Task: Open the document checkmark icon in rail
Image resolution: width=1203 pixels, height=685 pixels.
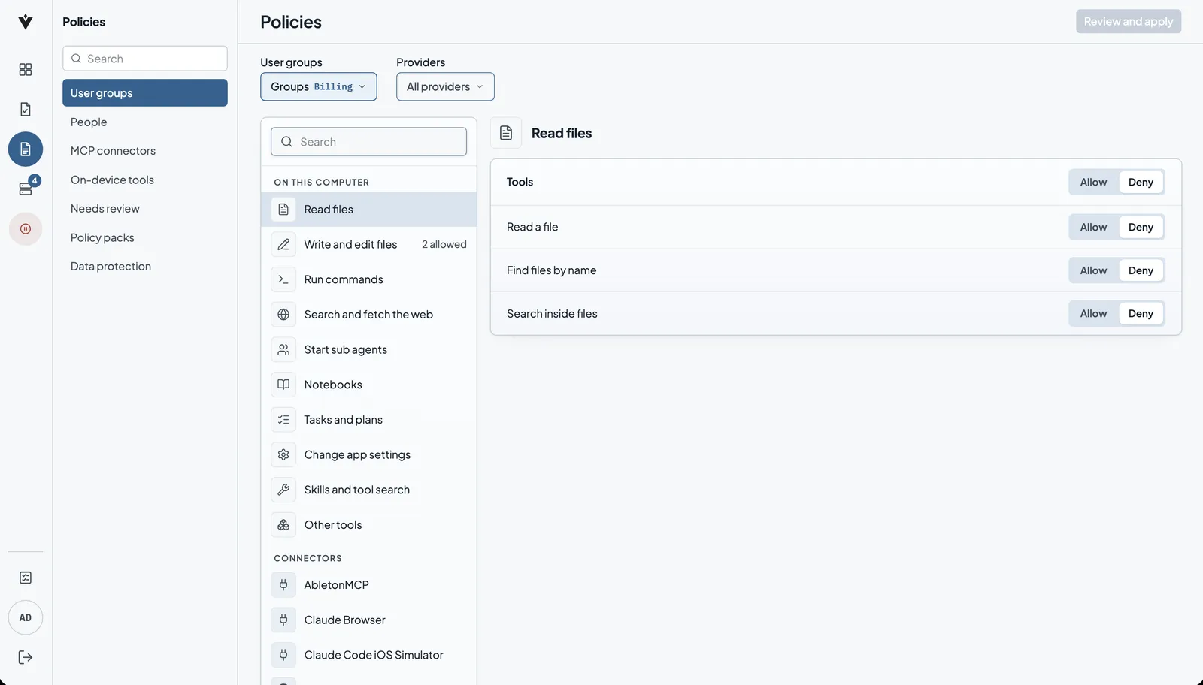Action: pos(26,109)
